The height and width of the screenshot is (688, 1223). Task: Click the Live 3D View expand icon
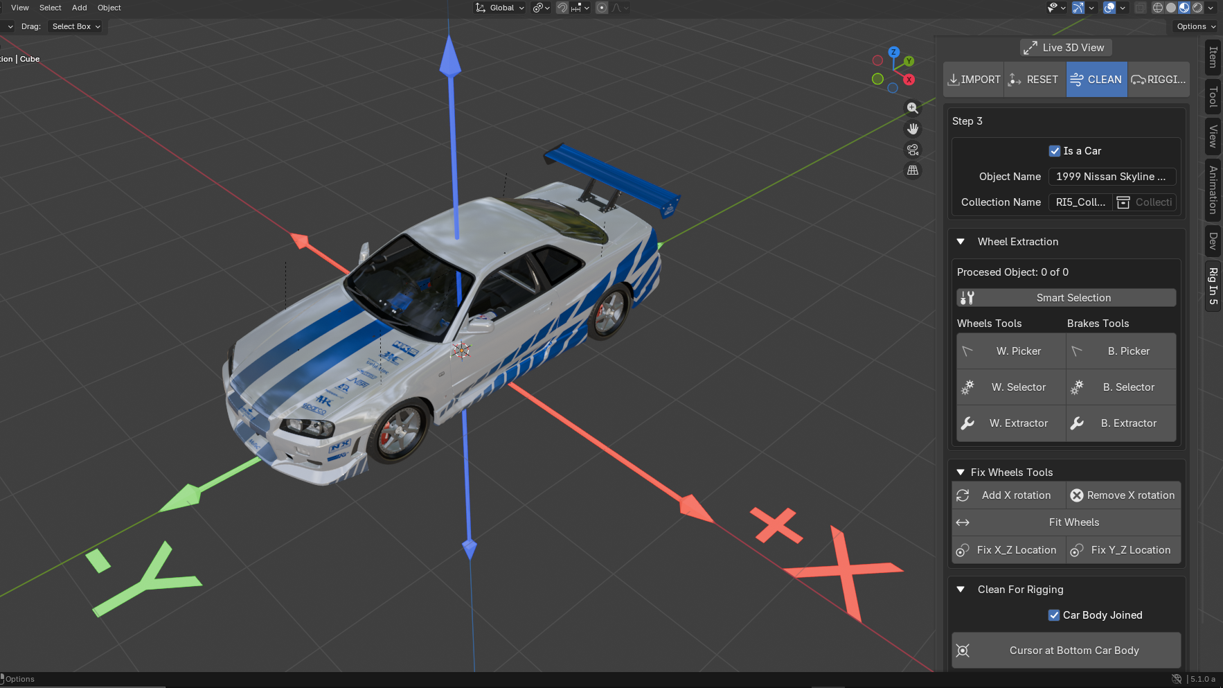coord(1030,48)
